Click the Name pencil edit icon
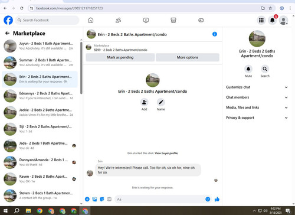 (161, 102)
